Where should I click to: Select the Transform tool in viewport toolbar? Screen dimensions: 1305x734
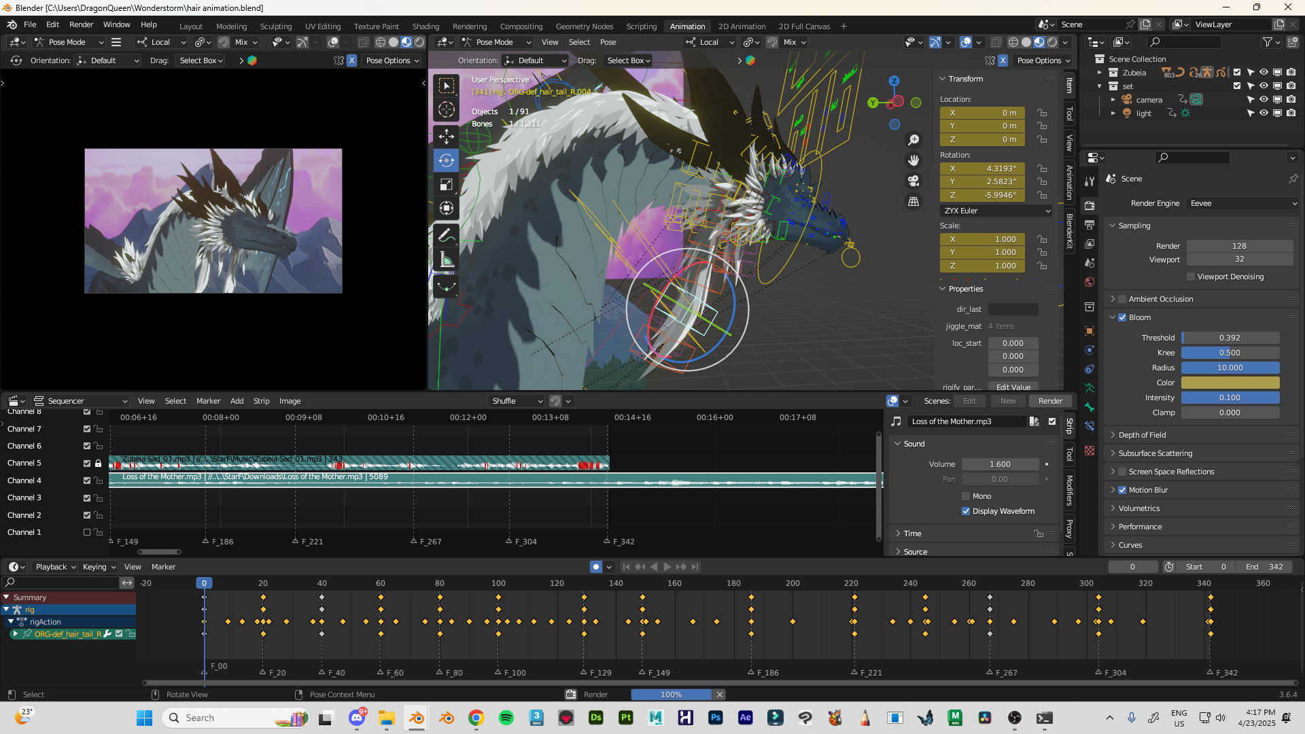447,208
